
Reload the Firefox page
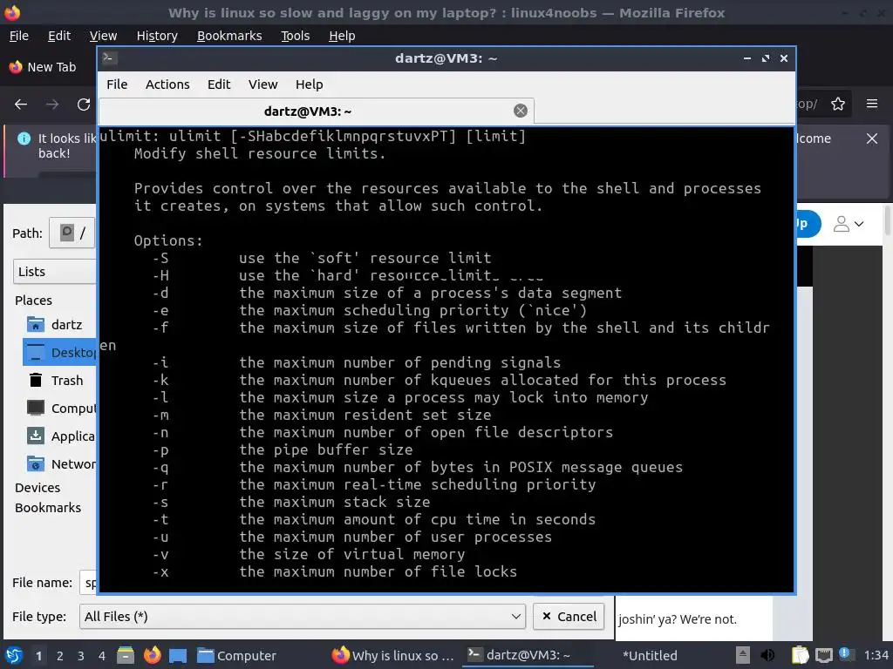click(x=84, y=105)
